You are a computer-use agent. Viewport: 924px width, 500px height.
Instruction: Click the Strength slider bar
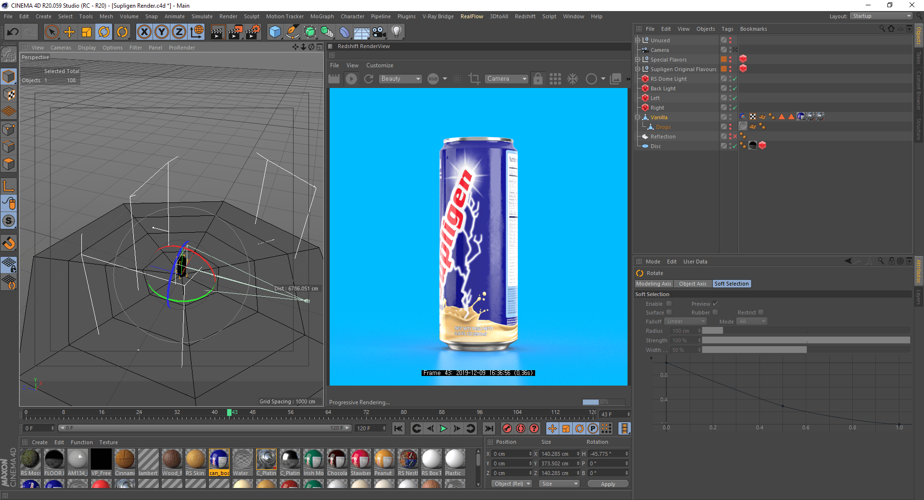click(806, 340)
